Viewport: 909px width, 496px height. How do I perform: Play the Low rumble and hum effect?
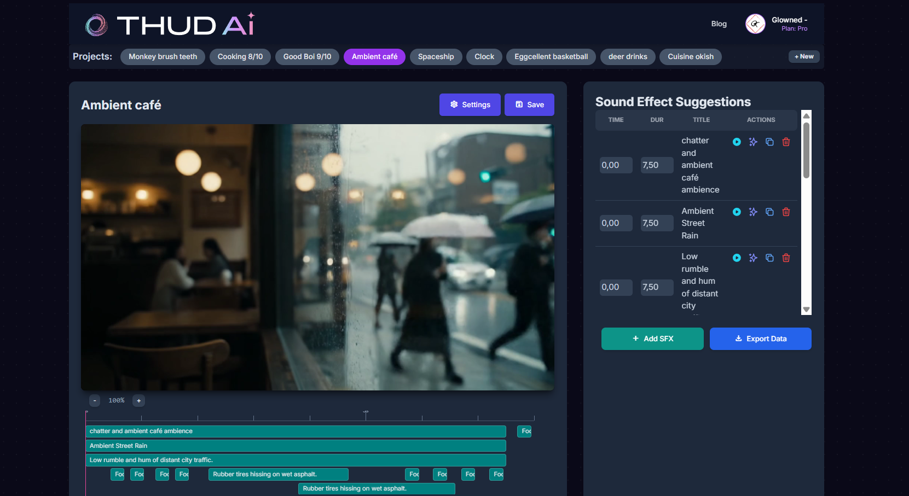point(737,258)
